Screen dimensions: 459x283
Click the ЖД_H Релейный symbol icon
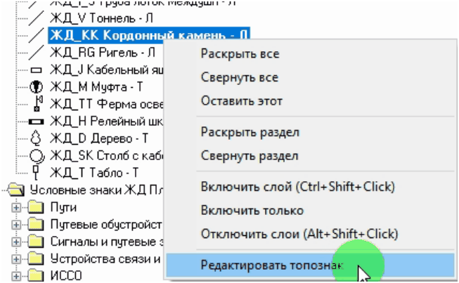pos(37,121)
